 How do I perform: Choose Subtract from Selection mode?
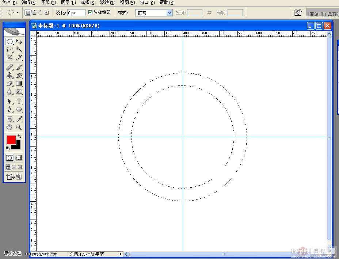tap(40, 12)
